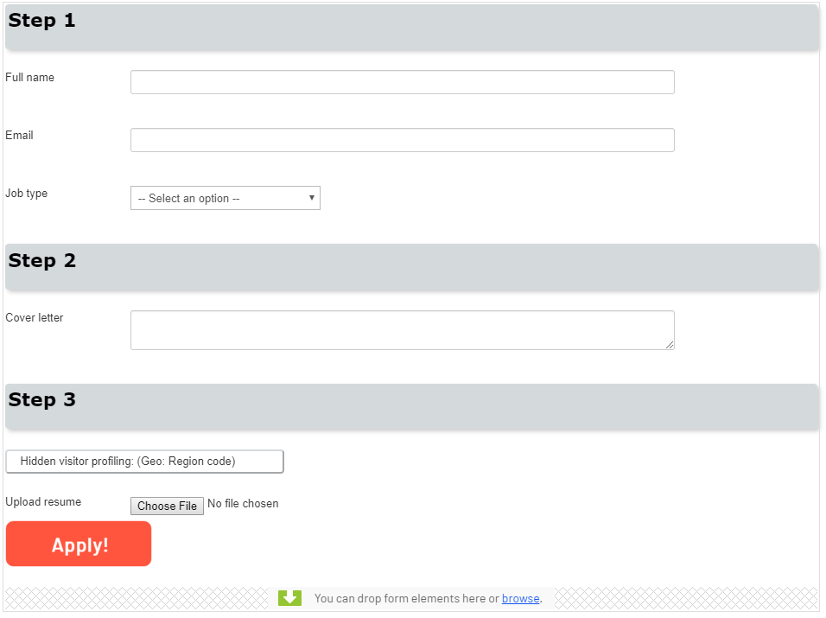The height and width of the screenshot is (618, 826).
Task: Click the Cover letter text area
Action: click(402, 329)
